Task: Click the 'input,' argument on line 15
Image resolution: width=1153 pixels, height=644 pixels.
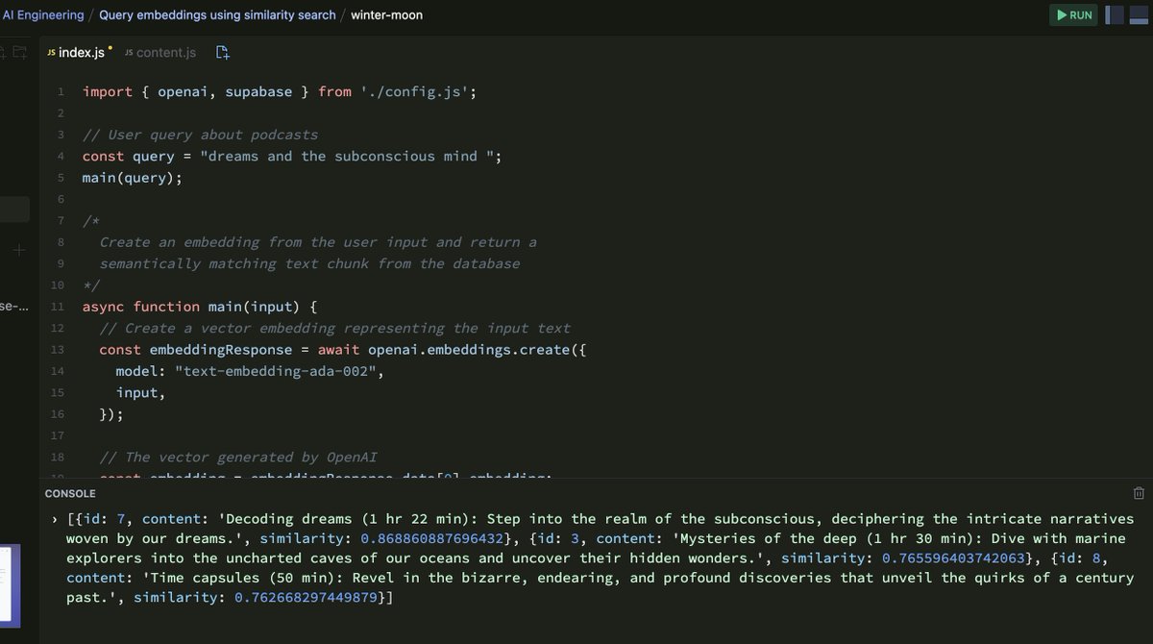Action: pyautogui.click(x=141, y=392)
